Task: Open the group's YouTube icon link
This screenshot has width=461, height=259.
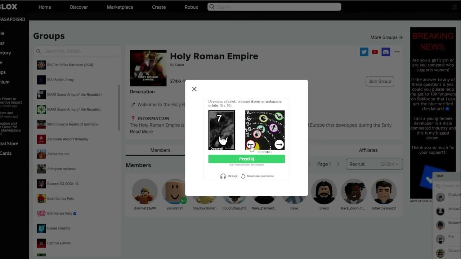Action: (375, 52)
